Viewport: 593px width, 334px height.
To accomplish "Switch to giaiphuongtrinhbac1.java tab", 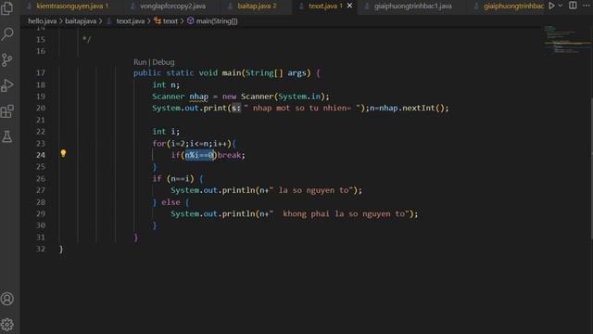I will pyautogui.click(x=412, y=6).
